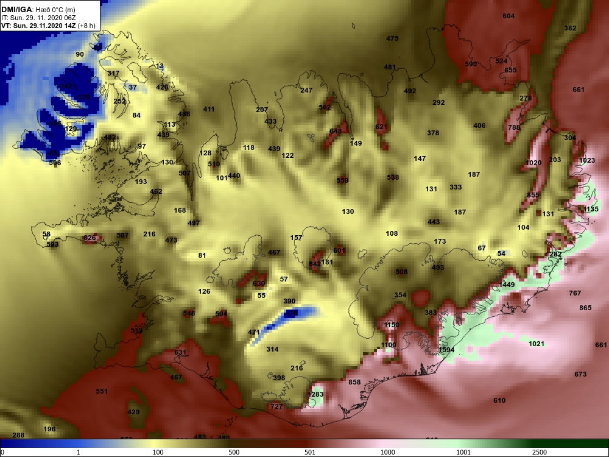This screenshot has width=609, height=457.
Task: Select the map value 826
Action: coord(90,238)
